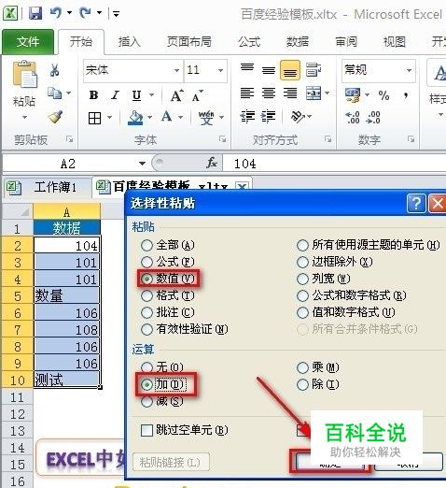
Task: Expand borders dropdown arrow
Action: 110,118
